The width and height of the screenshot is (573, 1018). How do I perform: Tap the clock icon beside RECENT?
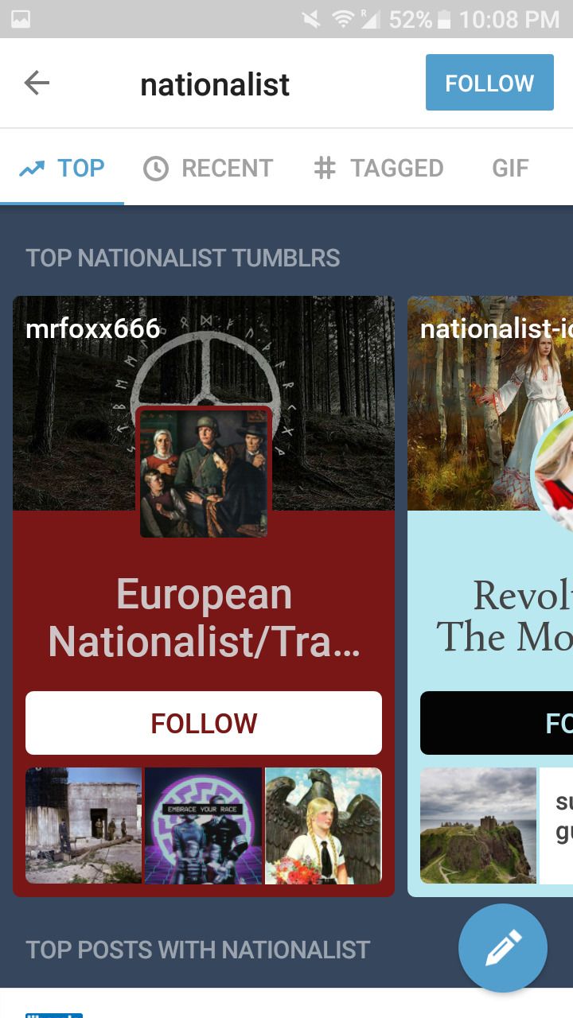point(155,169)
